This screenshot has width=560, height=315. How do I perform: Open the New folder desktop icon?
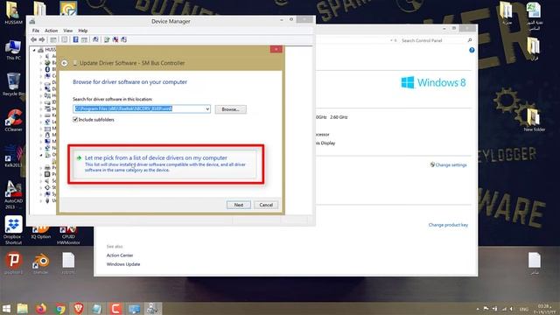[x=534, y=120]
